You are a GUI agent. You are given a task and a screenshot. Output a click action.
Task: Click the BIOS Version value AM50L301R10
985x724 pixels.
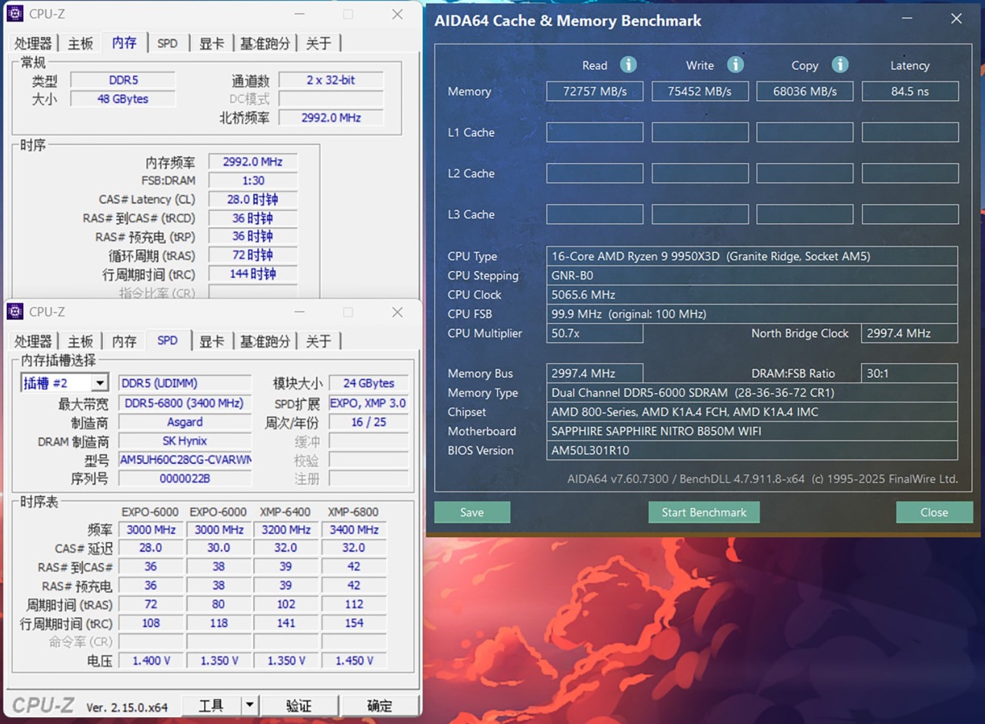pyautogui.click(x=753, y=450)
